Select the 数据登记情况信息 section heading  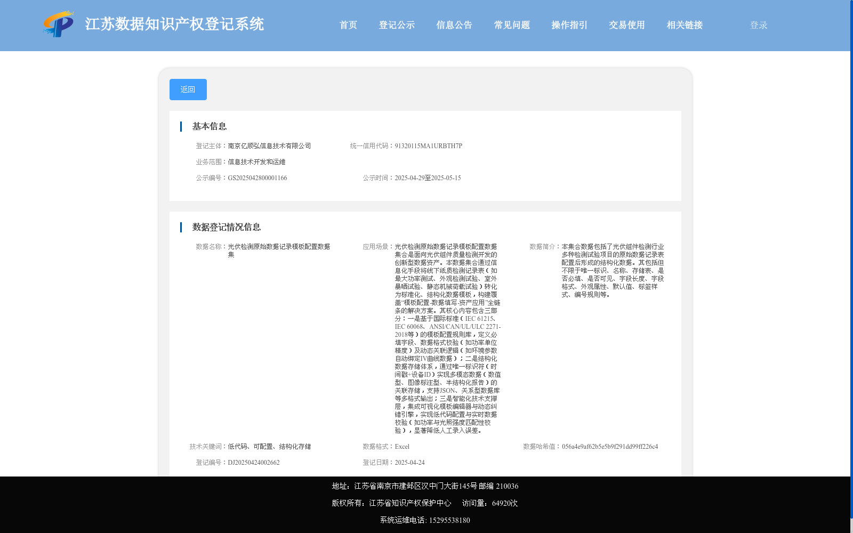tap(227, 227)
